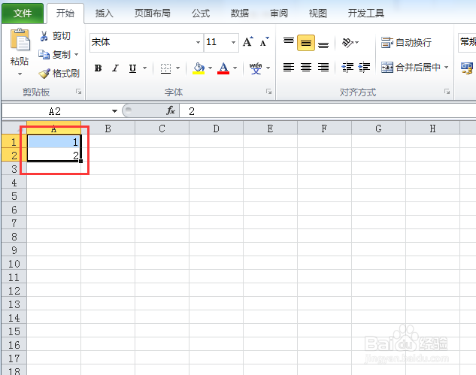Image resolution: width=476 pixels, height=375 pixels.
Task: Click 合并后居中 merge and center
Action: click(411, 67)
